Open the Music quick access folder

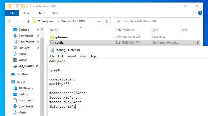point(22,54)
